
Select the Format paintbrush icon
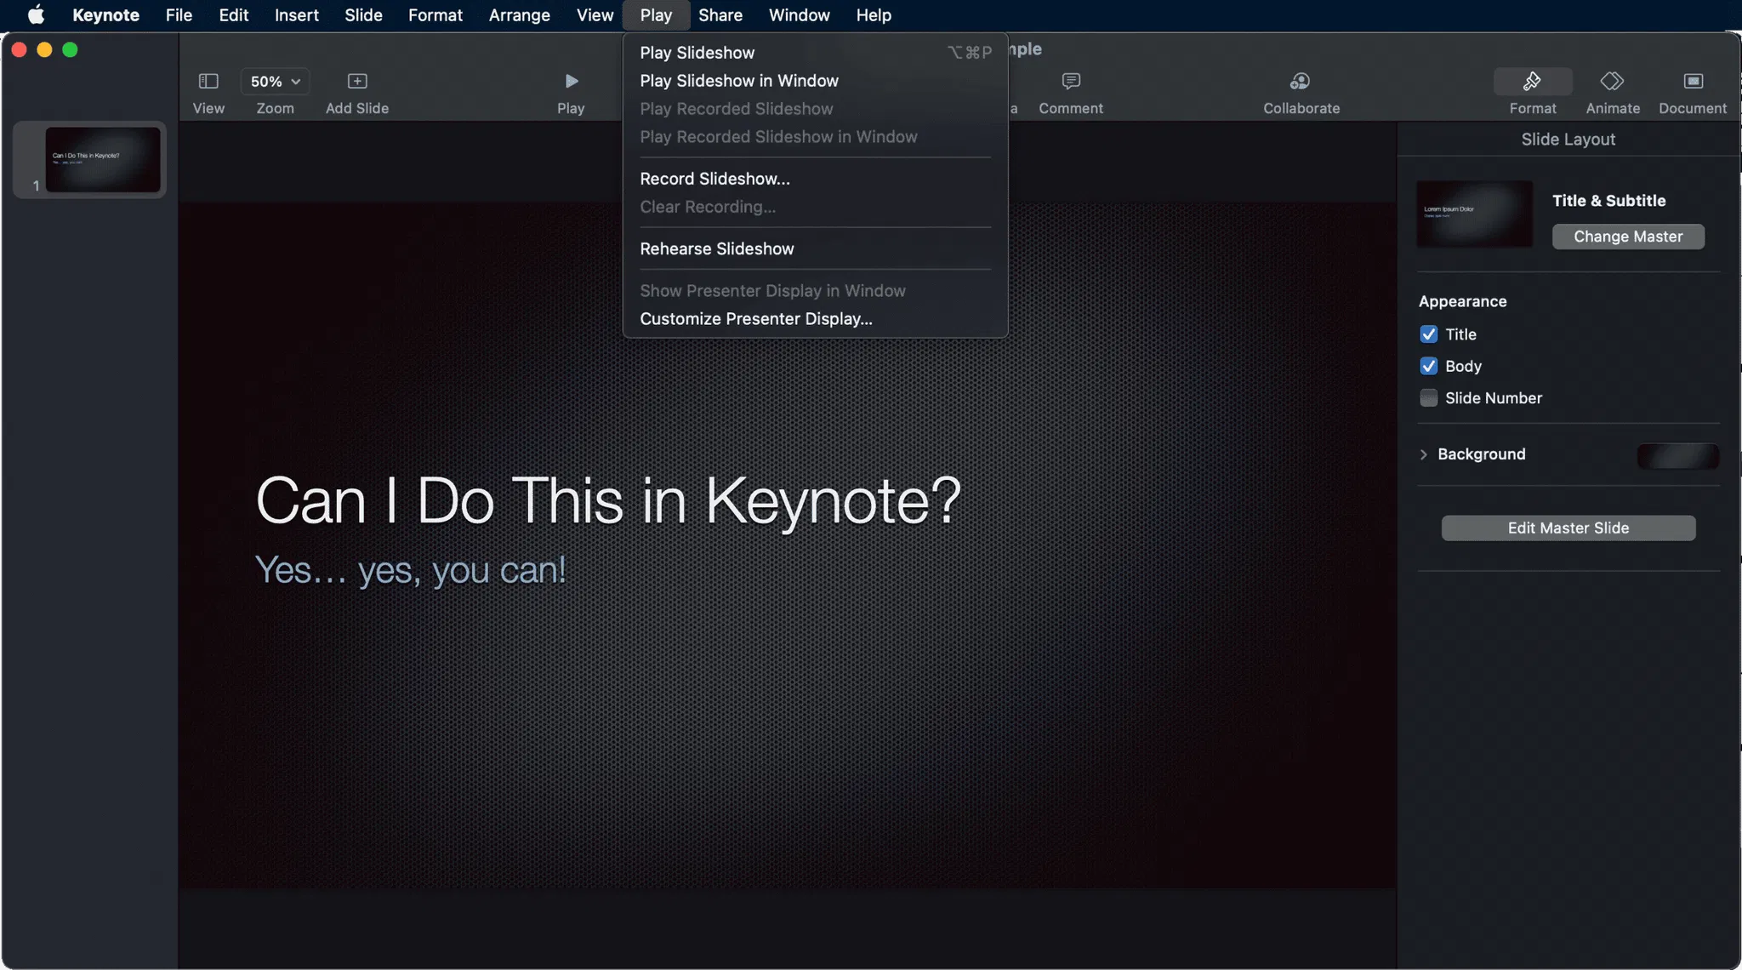(1532, 81)
